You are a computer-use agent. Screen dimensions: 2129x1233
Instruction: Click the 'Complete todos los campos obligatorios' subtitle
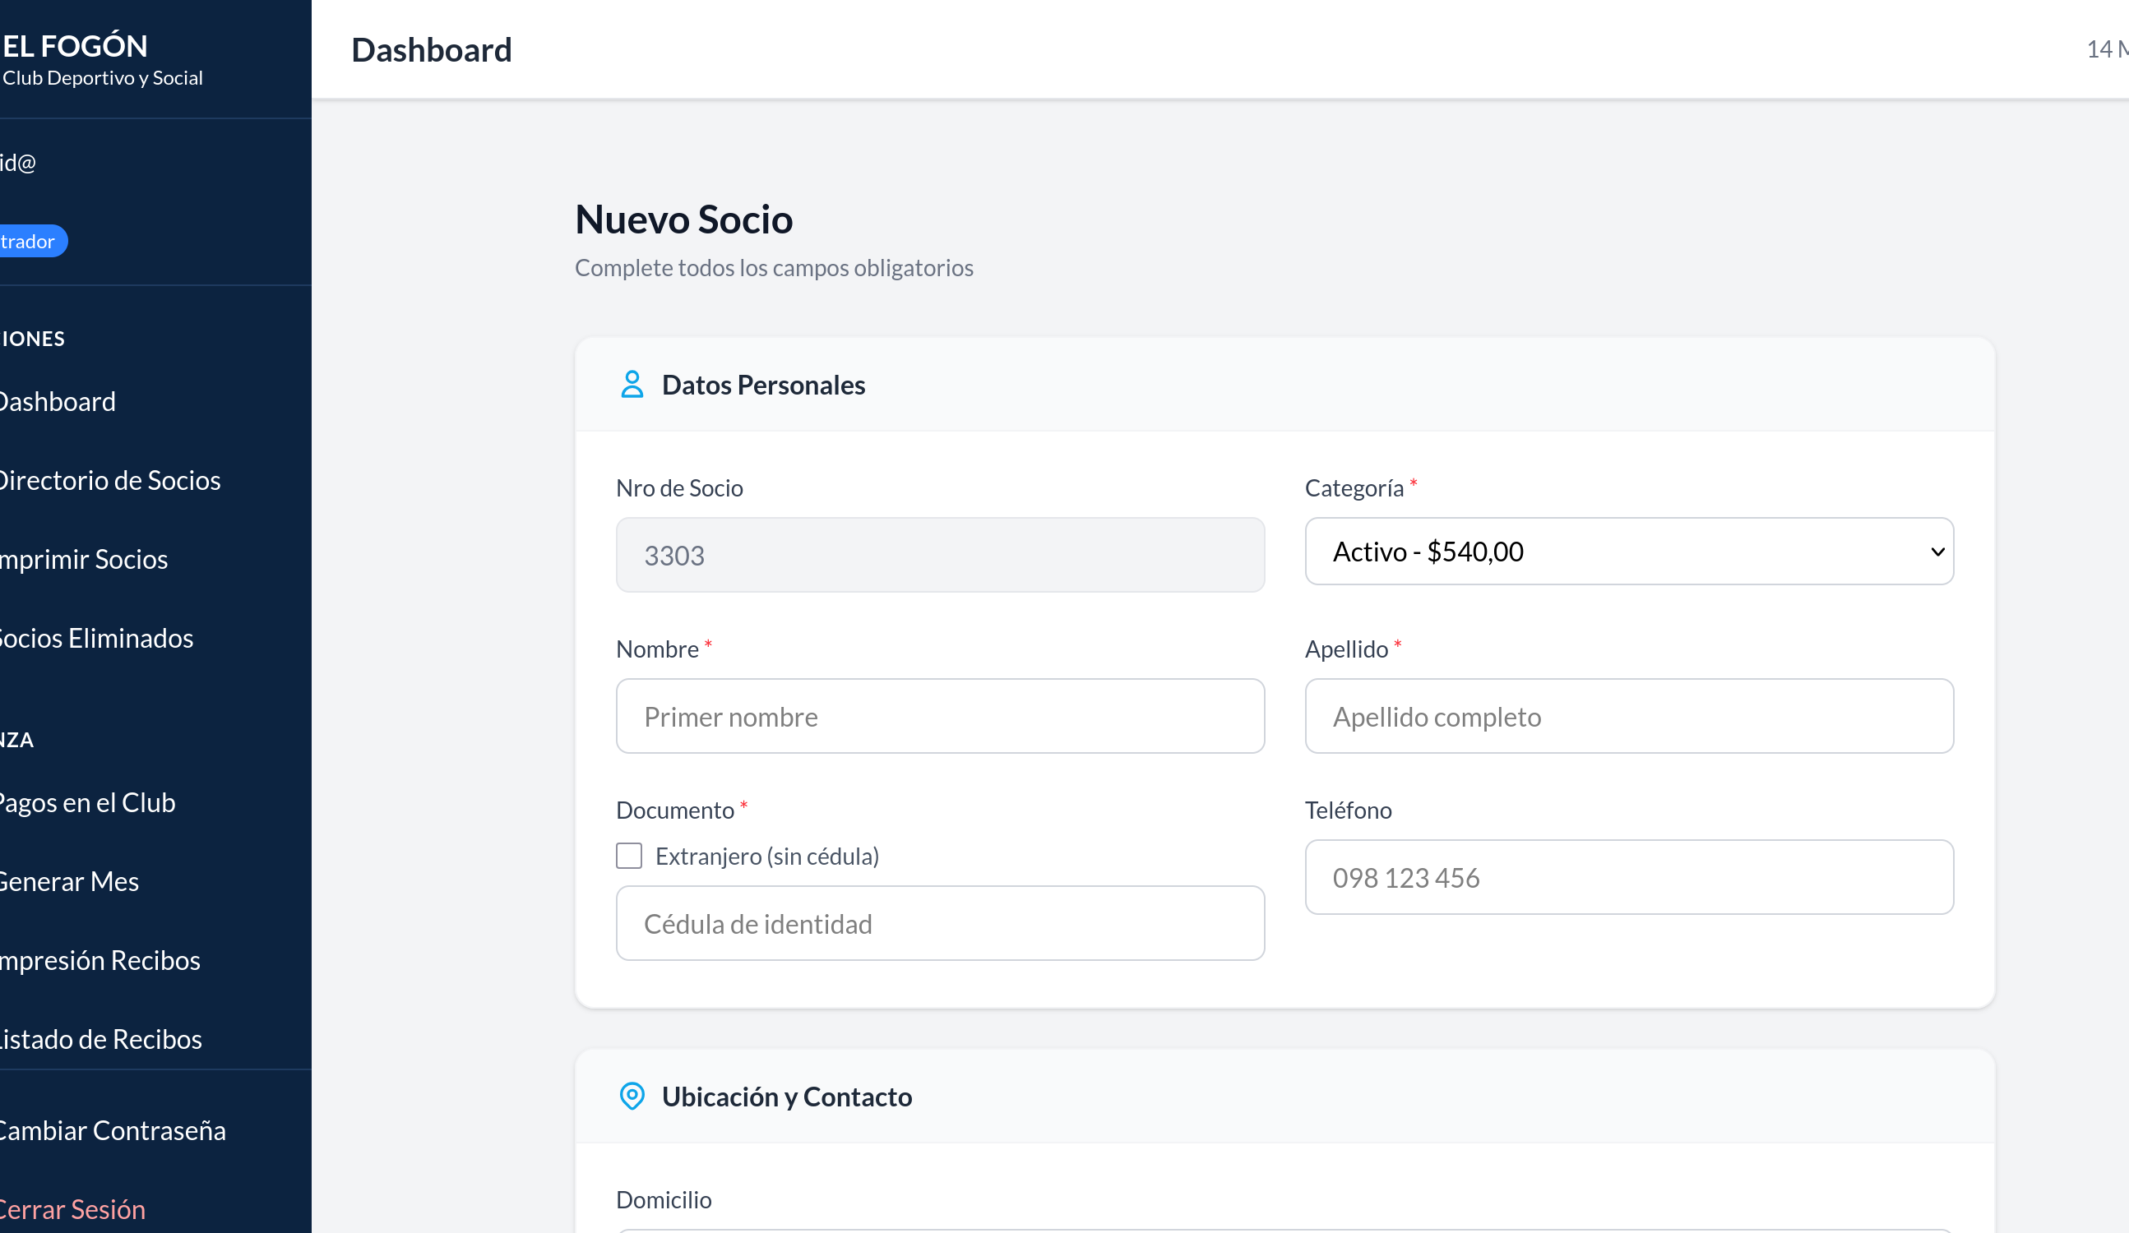pyautogui.click(x=774, y=268)
